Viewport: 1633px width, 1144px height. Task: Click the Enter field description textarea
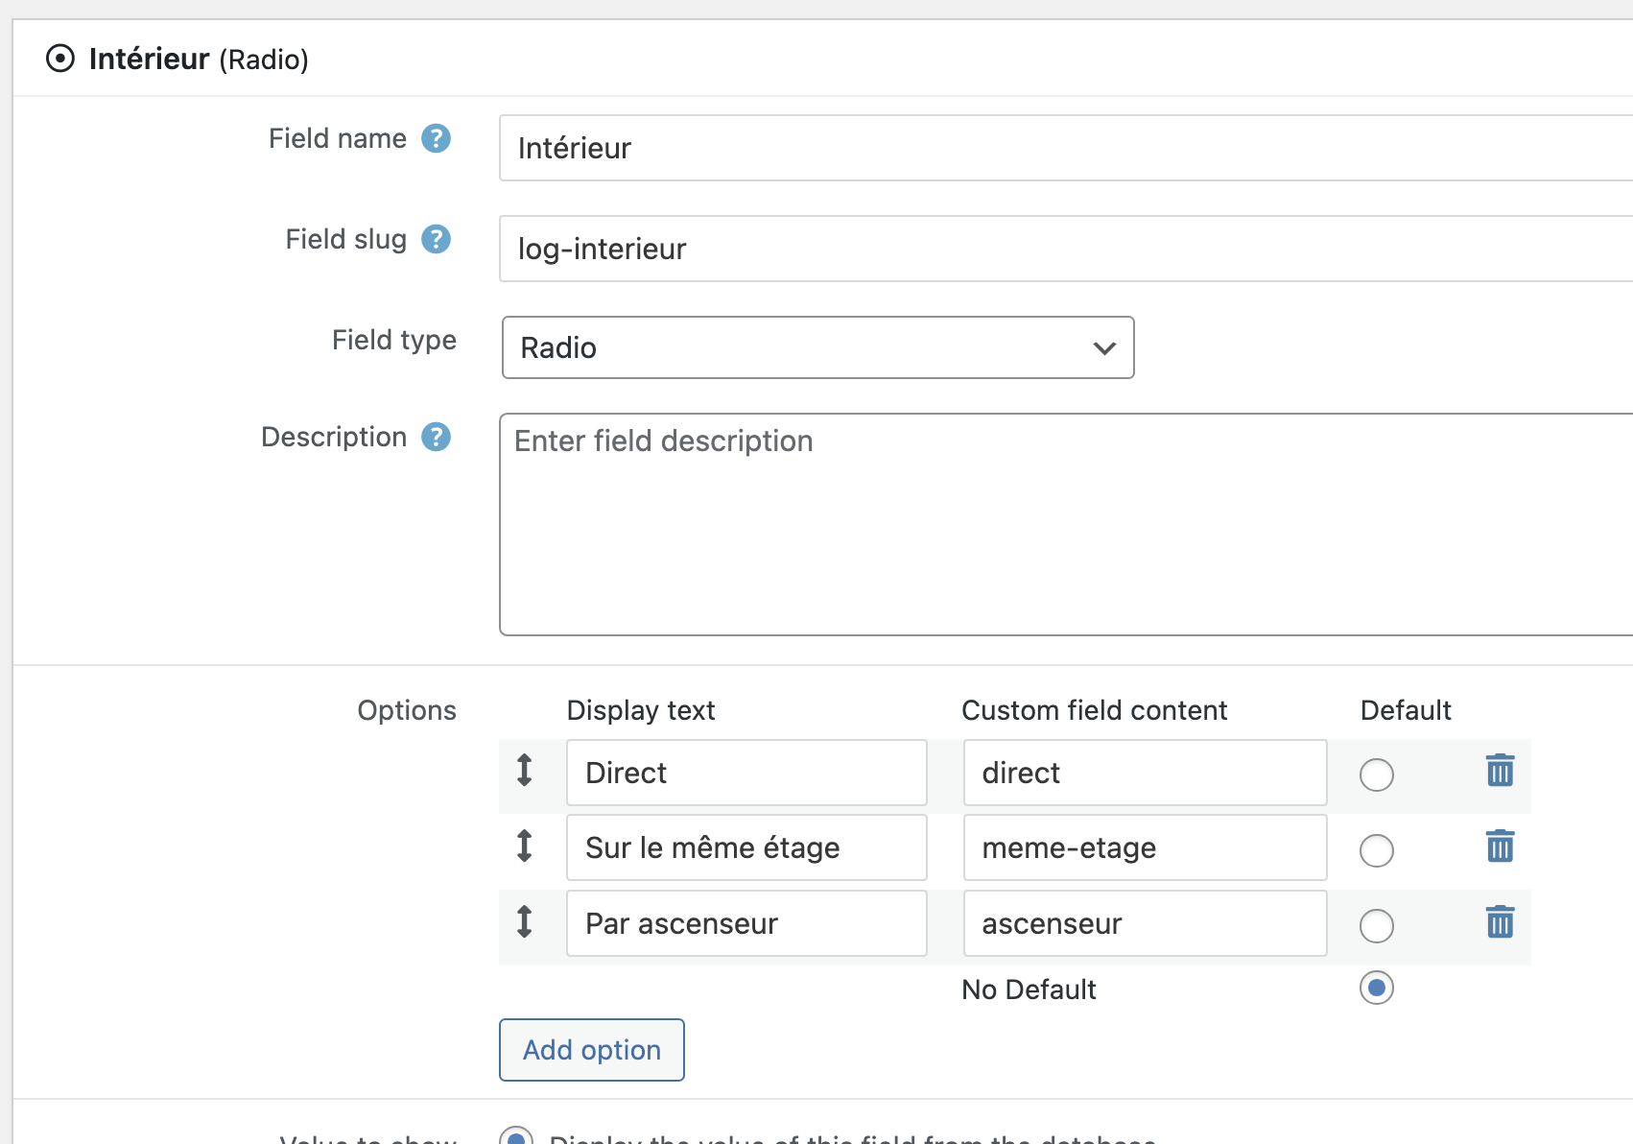coord(1065,525)
